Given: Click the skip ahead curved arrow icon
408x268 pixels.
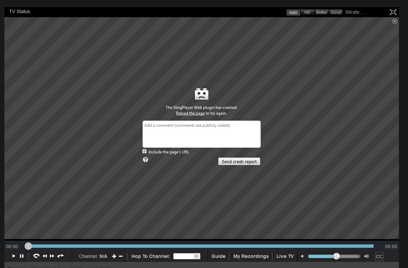Looking at the screenshot, I should [61, 256].
